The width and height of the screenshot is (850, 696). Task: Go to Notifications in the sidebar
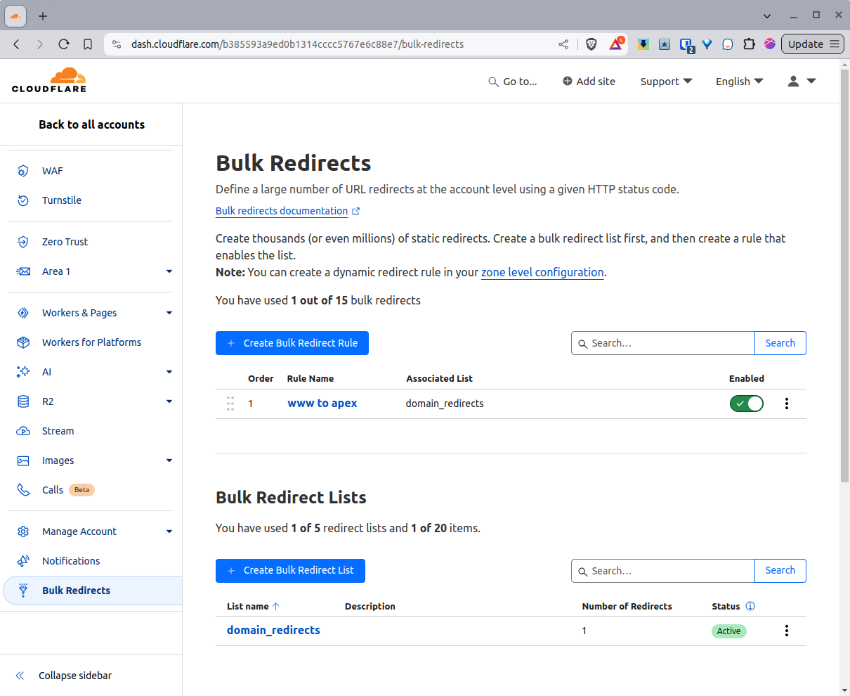click(71, 561)
